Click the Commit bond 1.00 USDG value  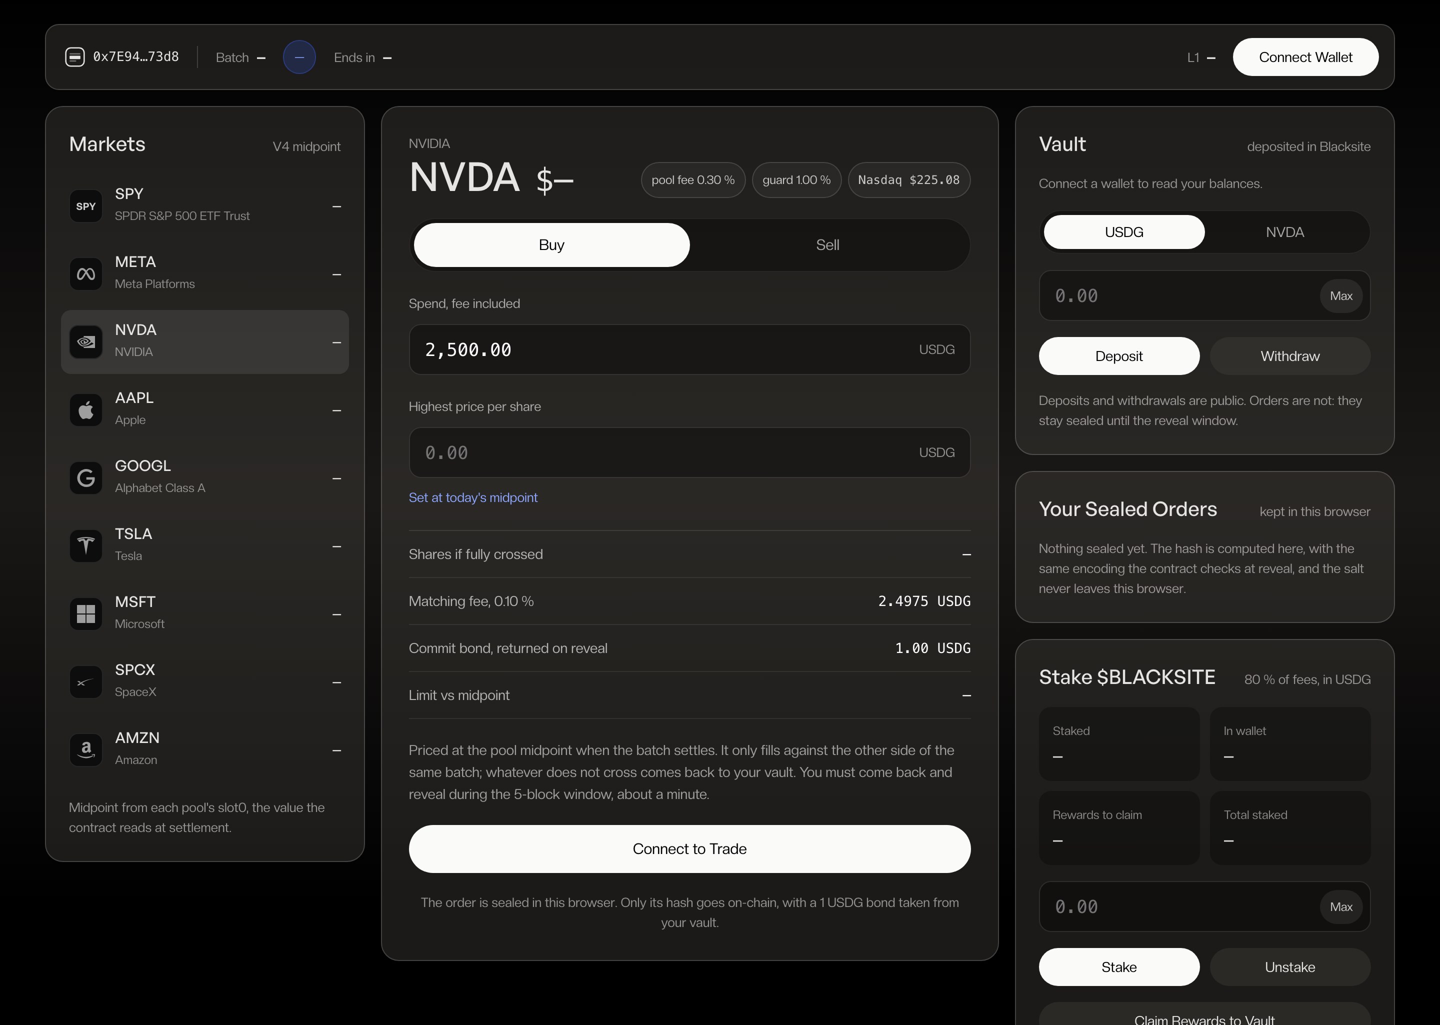click(x=932, y=648)
